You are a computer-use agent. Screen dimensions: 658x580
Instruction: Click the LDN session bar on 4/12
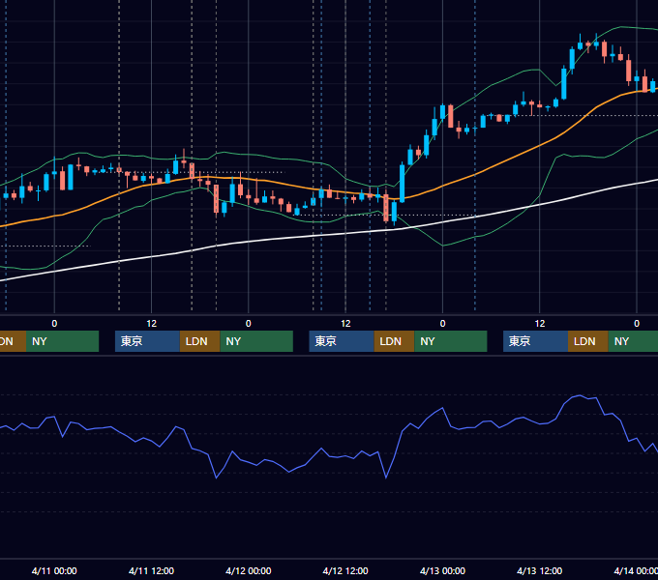click(x=394, y=341)
